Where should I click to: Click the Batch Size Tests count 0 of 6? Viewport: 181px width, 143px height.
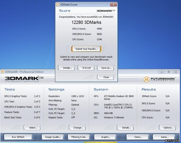(x=37, y=118)
